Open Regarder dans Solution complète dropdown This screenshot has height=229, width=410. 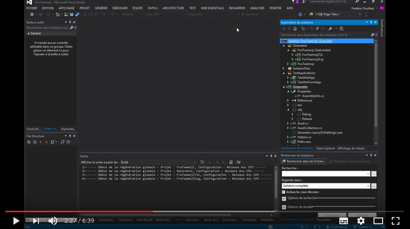click(326, 186)
